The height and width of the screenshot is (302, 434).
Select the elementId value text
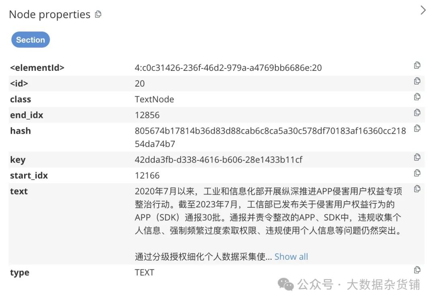[228, 68]
